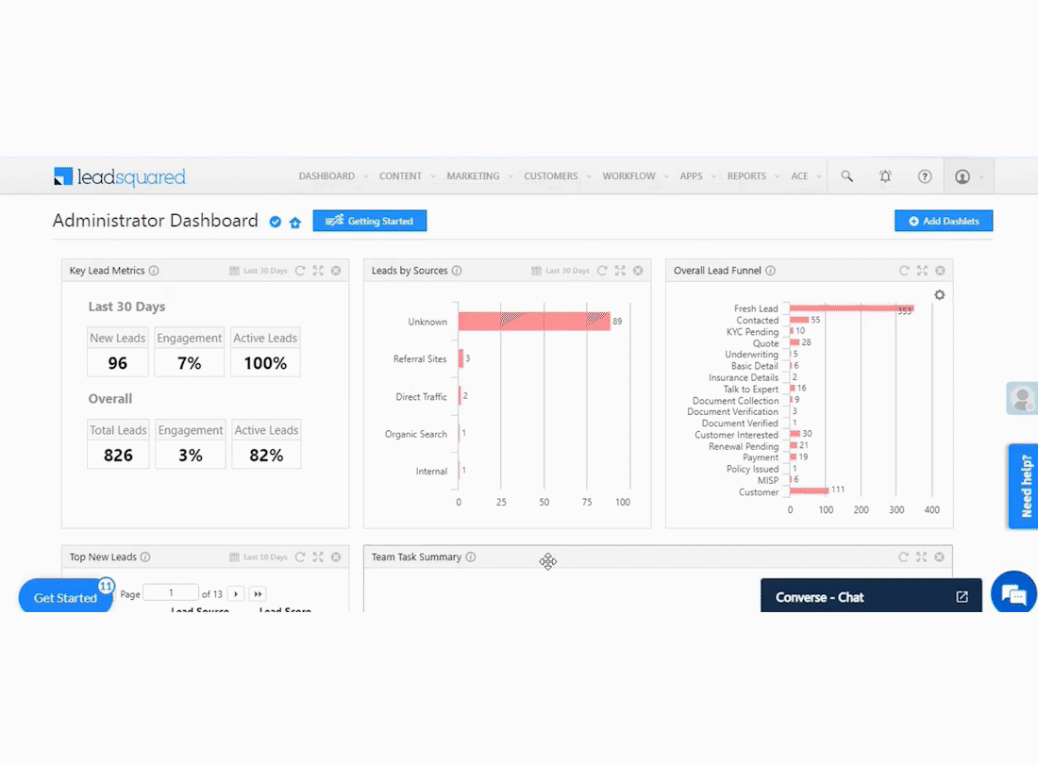1038x764 pixels.
Task: Open the WORKFLOW menu
Action: point(628,176)
